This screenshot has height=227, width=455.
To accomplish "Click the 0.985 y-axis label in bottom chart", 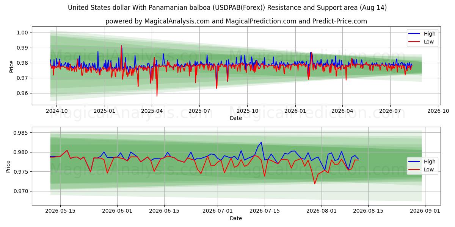I will click(x=22, y=133).
